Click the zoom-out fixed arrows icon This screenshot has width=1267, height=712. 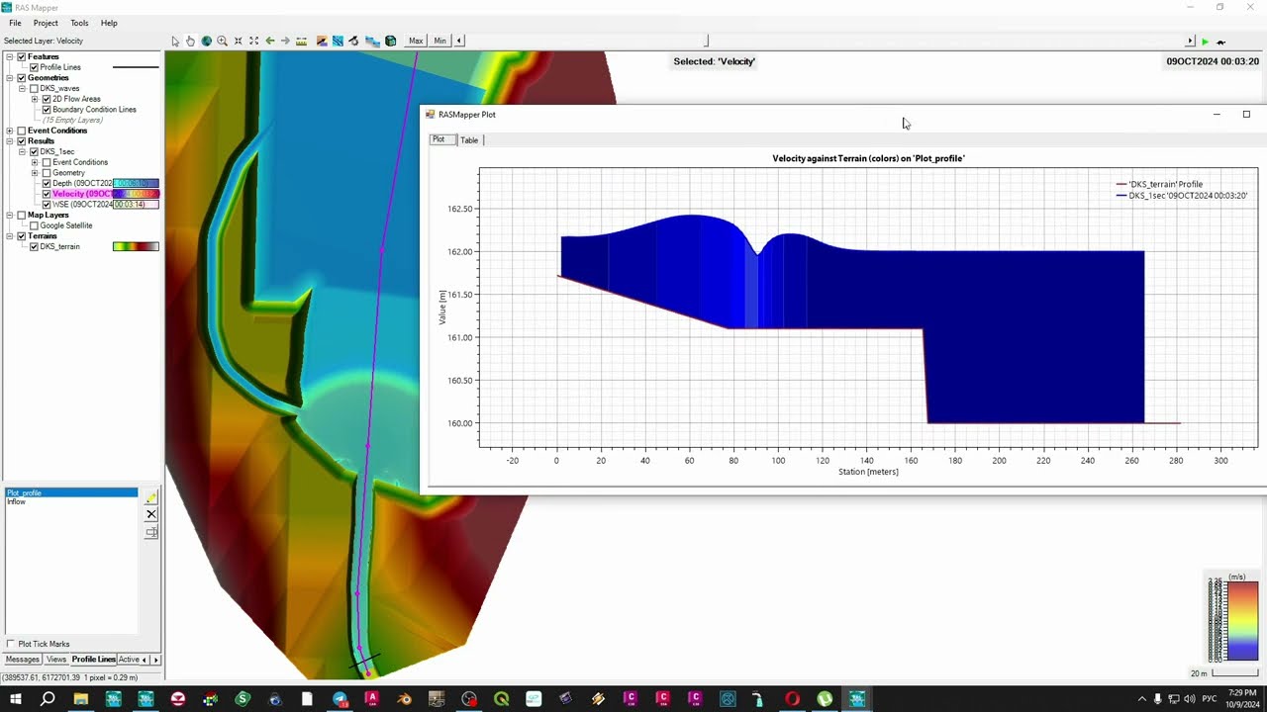(x=253, y=41)
